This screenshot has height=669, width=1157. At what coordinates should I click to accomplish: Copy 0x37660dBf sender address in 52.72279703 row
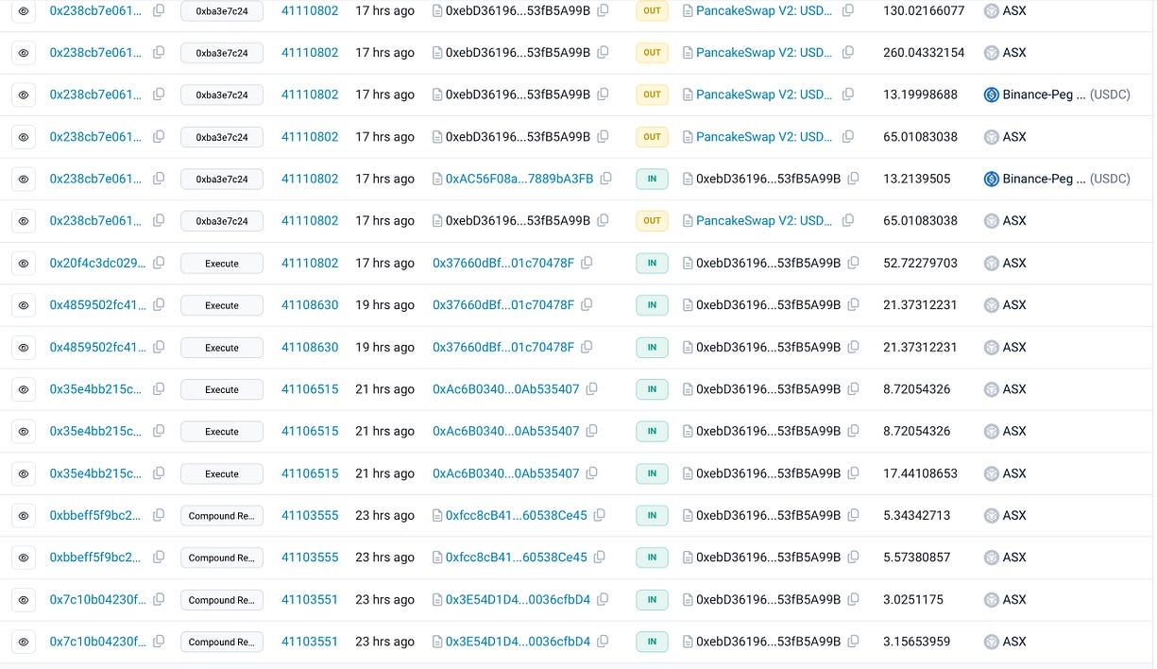point(587,263)
